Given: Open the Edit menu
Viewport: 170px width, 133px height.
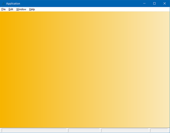Looking at the screenshot, I should [x=11, y=9].
